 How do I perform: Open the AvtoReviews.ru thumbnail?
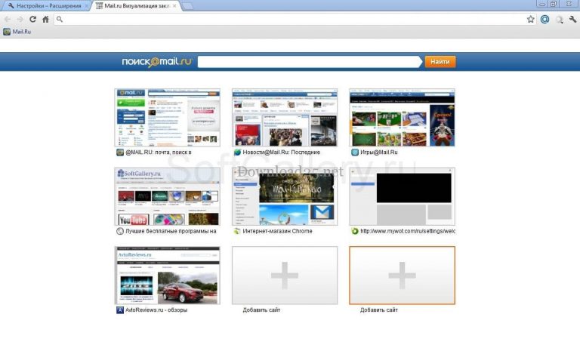pyautogui.click(x=167, y=276)
